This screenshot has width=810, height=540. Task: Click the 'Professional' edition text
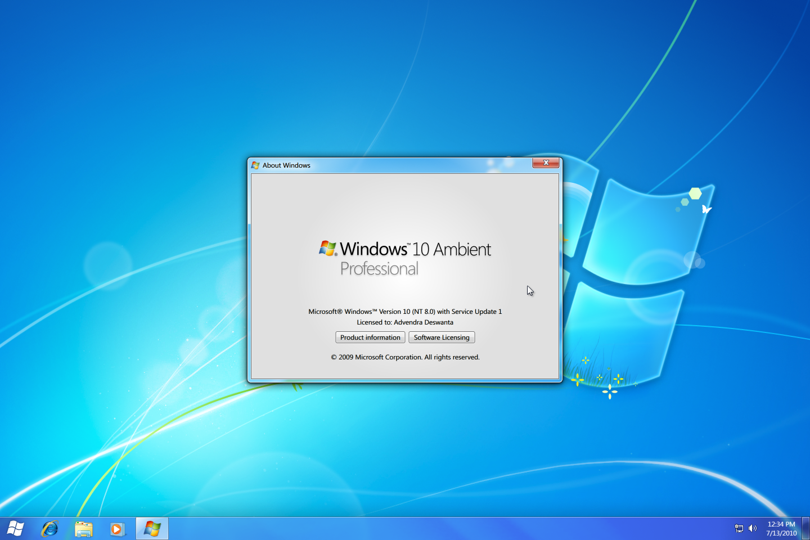click(379, 269)
